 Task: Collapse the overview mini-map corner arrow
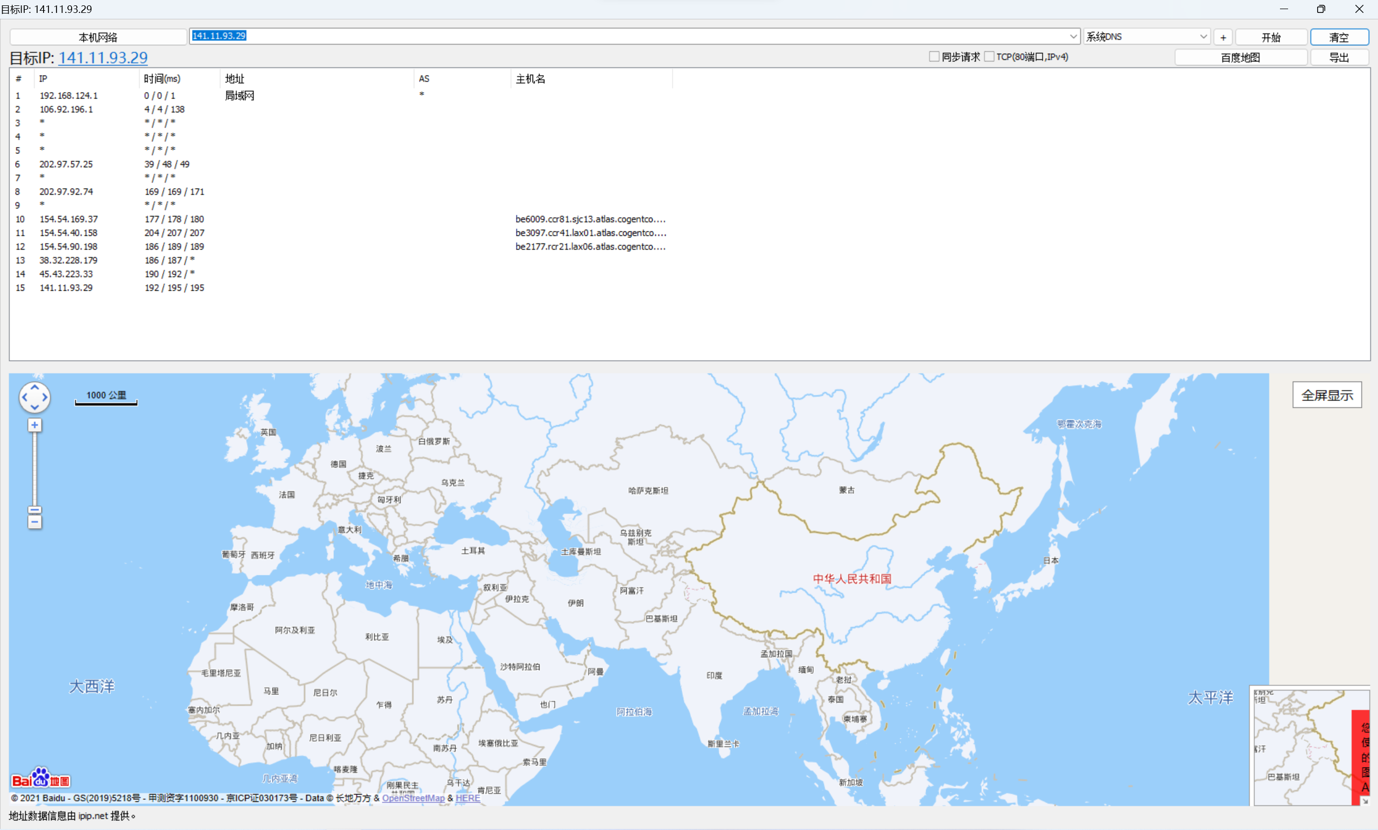[1365, 801]
